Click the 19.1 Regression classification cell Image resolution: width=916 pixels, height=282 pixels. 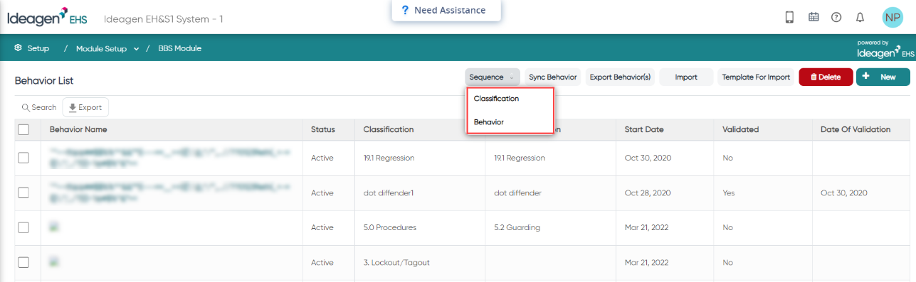pyautogui.click(x=389, y=158)
